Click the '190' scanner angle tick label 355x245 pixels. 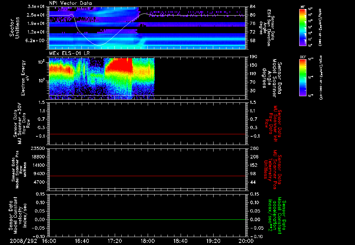(x=253, y=57)
